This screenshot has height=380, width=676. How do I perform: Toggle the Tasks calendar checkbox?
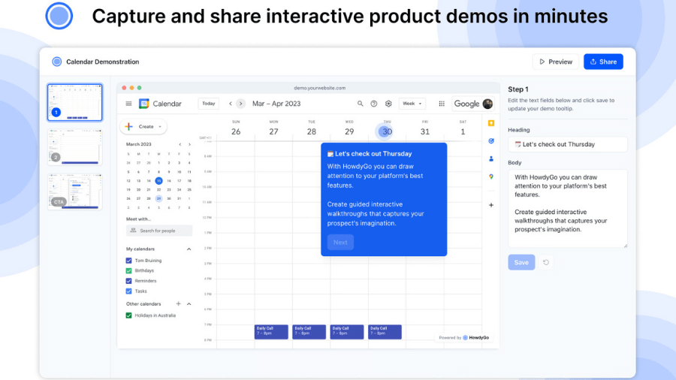click(x=128, y=291)
